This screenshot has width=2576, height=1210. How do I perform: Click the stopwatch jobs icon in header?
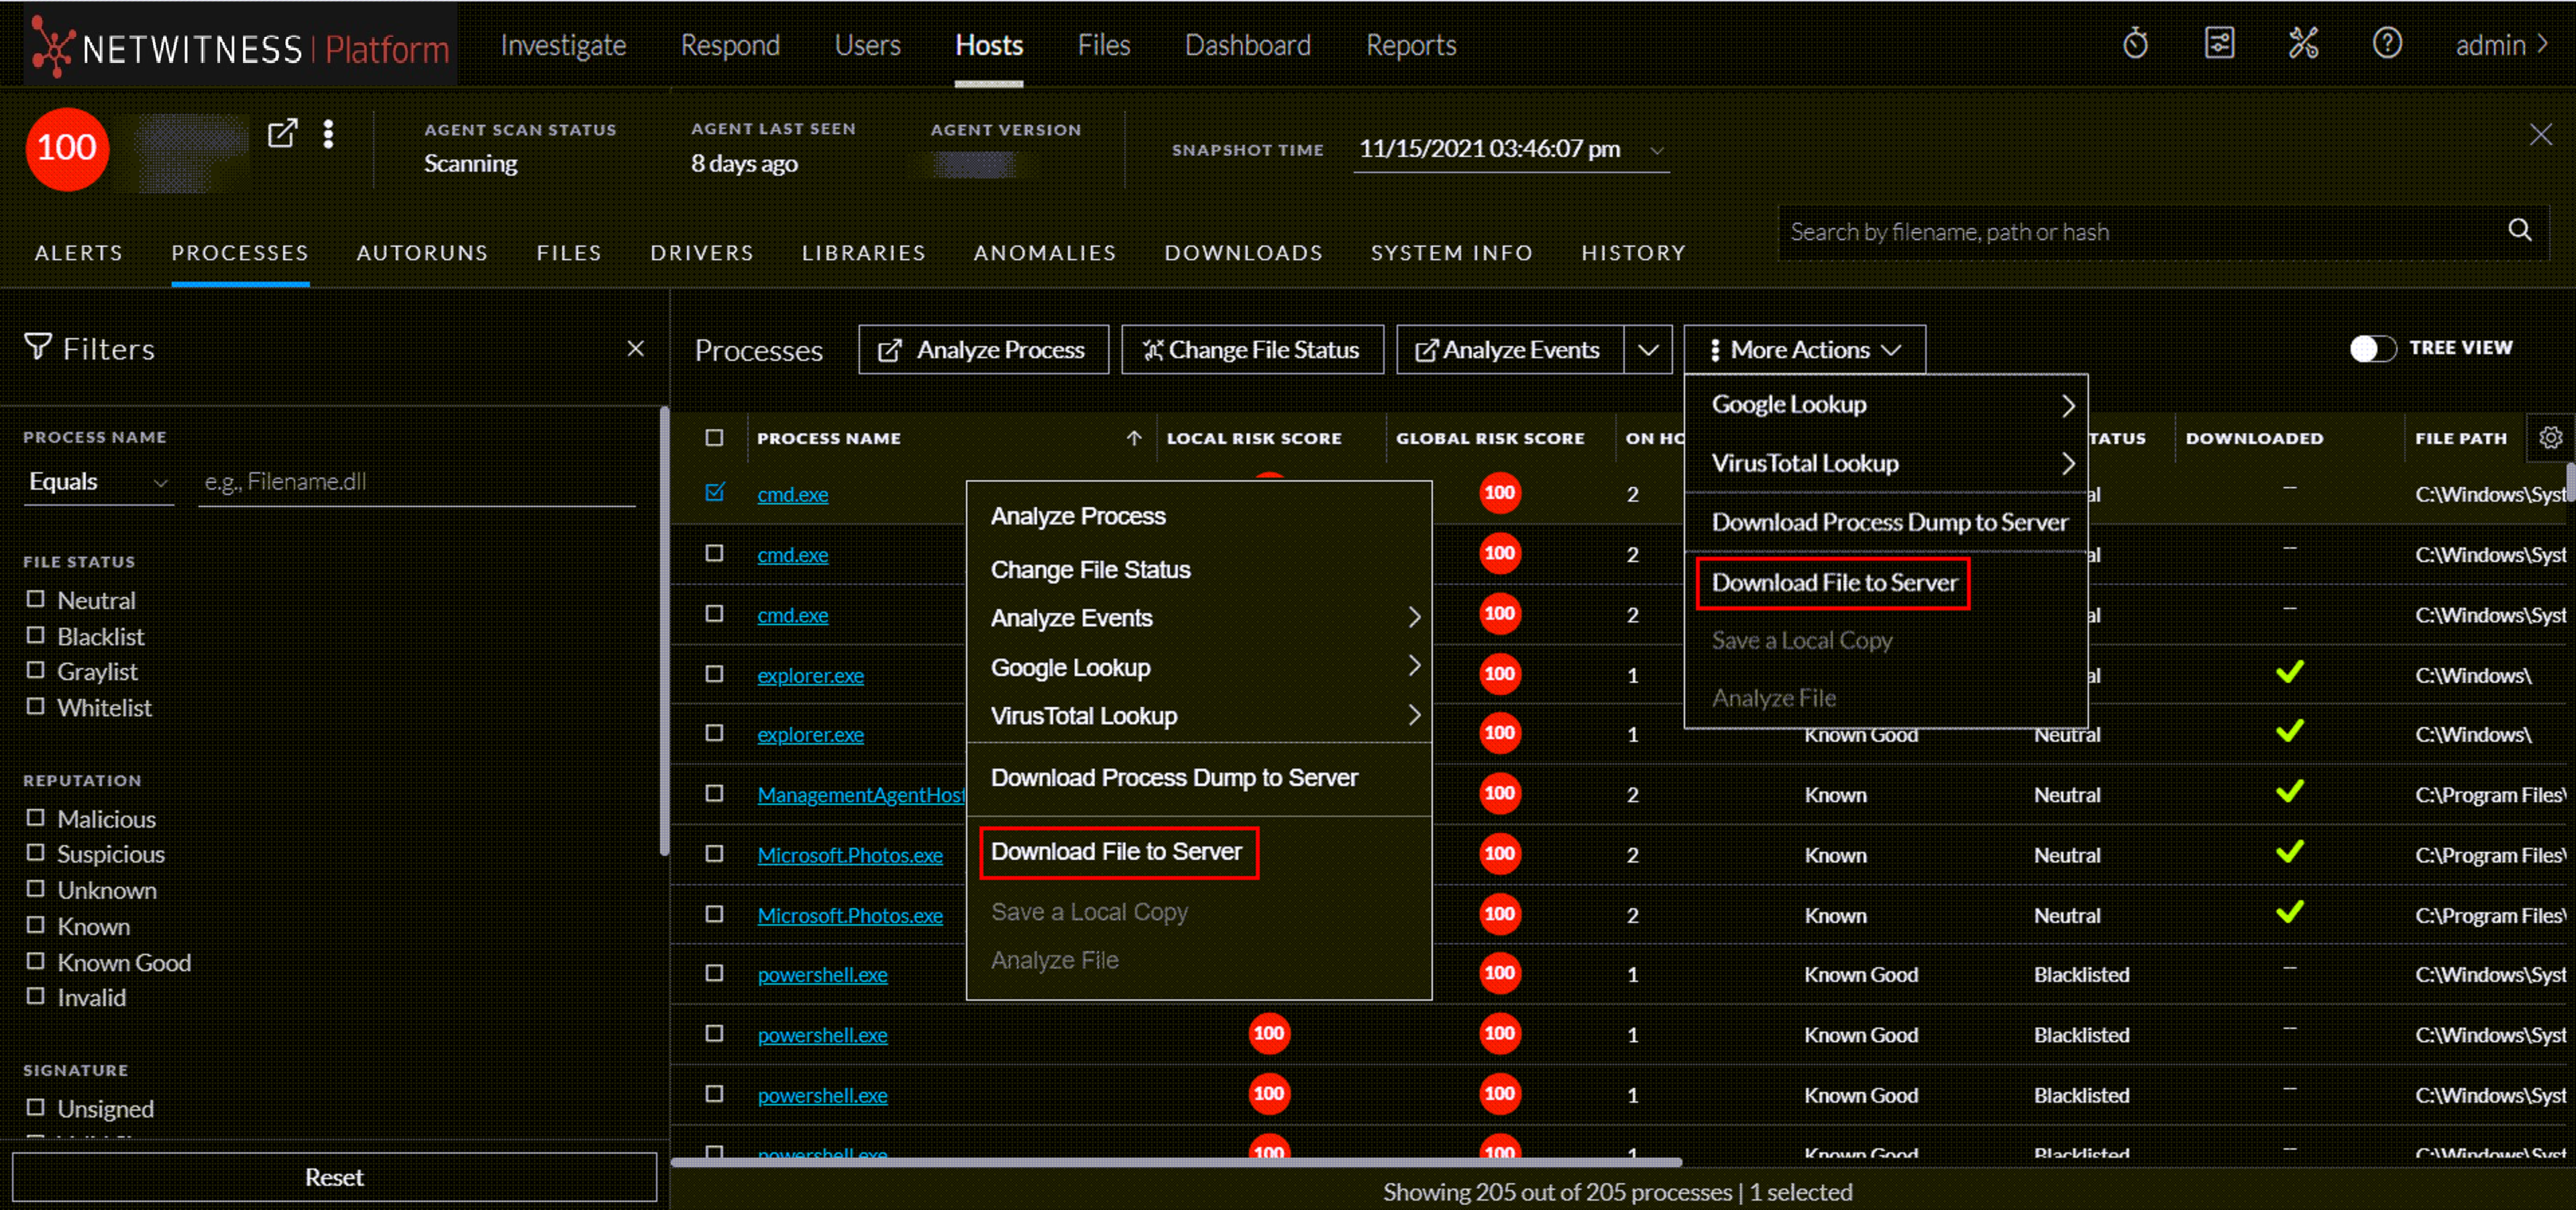click(2135, 44)
